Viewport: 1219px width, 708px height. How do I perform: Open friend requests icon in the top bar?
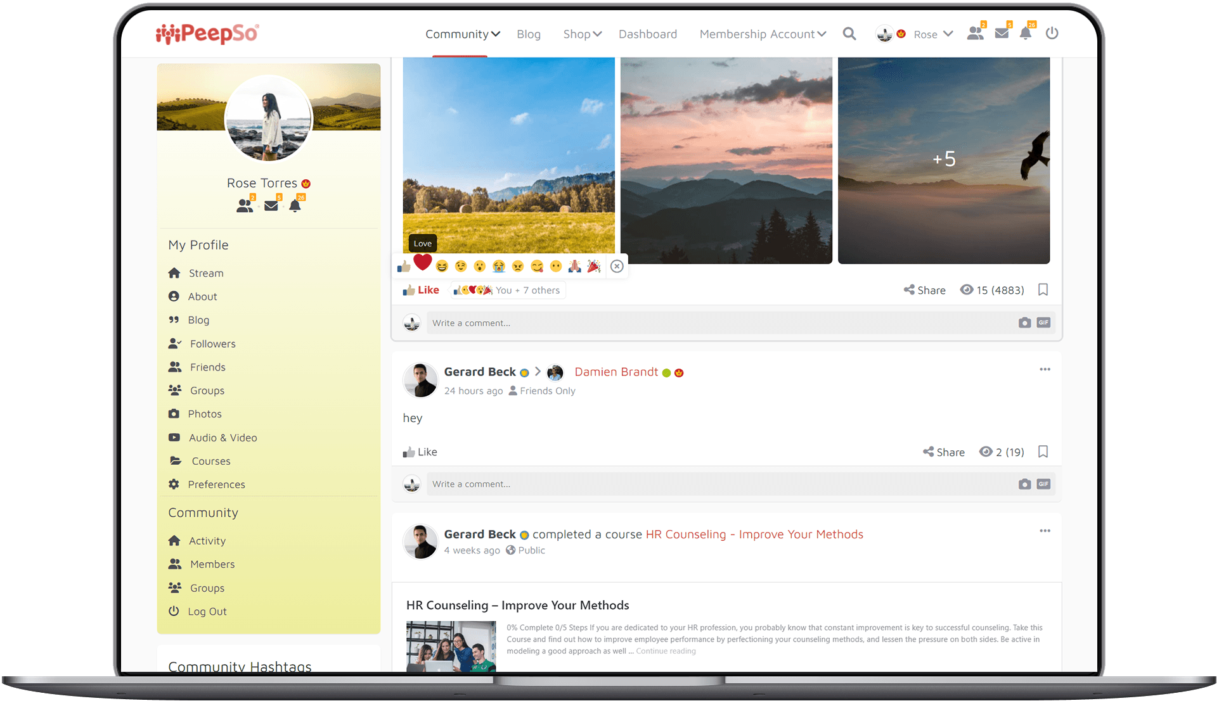pos(976,32)
